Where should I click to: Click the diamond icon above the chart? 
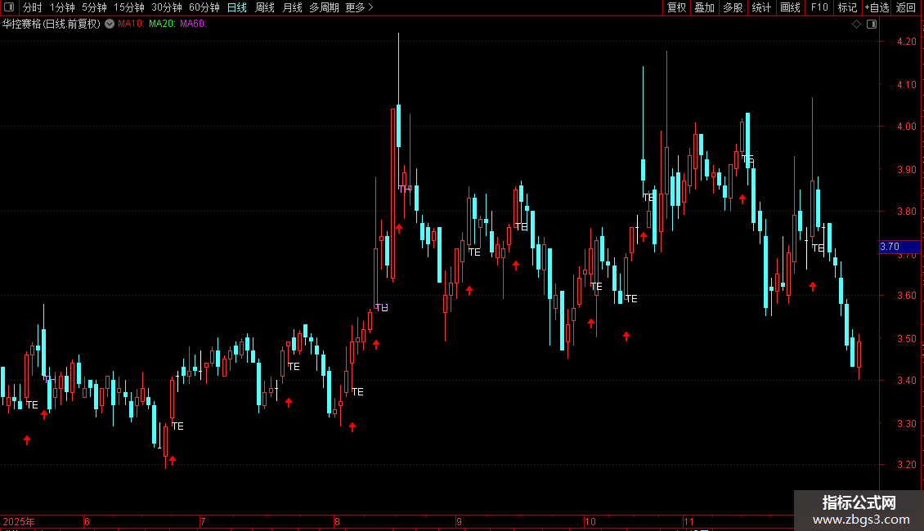tap(856, 25)
